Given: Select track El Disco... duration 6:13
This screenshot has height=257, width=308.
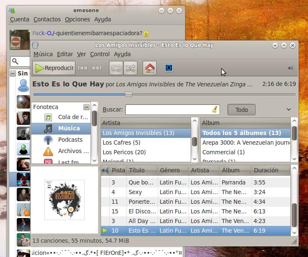Looking at the screenshot, I should tap(196, 211).
